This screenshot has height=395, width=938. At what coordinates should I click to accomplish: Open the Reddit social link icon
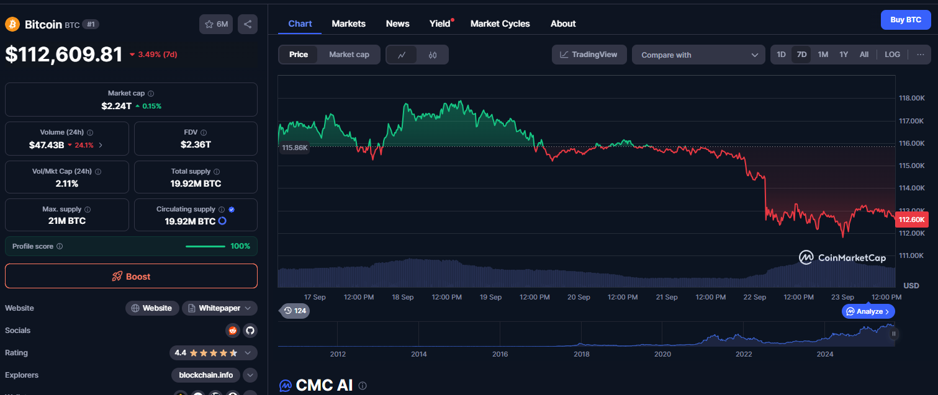click(x=233, y=331)
